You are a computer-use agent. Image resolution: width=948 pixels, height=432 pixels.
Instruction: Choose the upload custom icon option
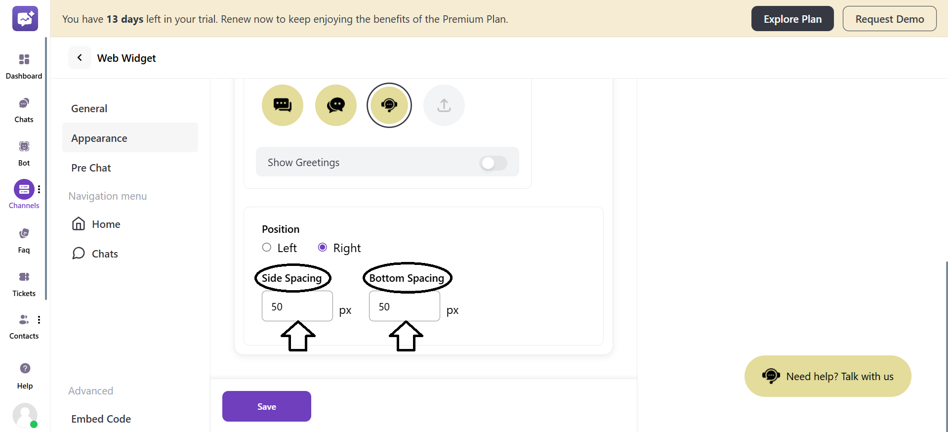[x=443, y=105]
